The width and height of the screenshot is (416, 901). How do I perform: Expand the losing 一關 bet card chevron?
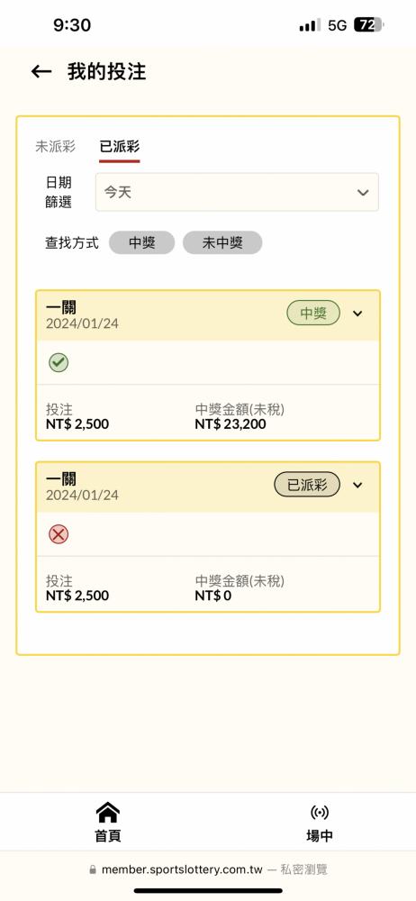tap(357, 485)
